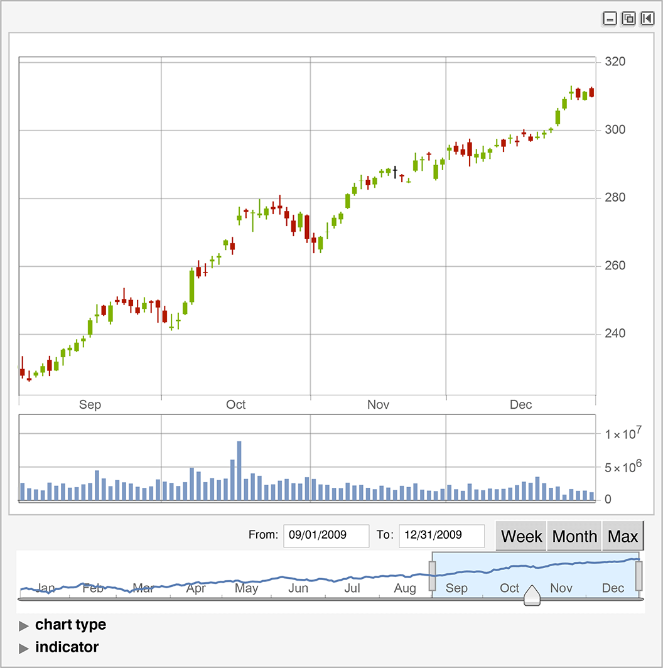The width and height of the screenshot is (663, 668).
Task: Click the 320 price axis label
Action: coord(615,62)
